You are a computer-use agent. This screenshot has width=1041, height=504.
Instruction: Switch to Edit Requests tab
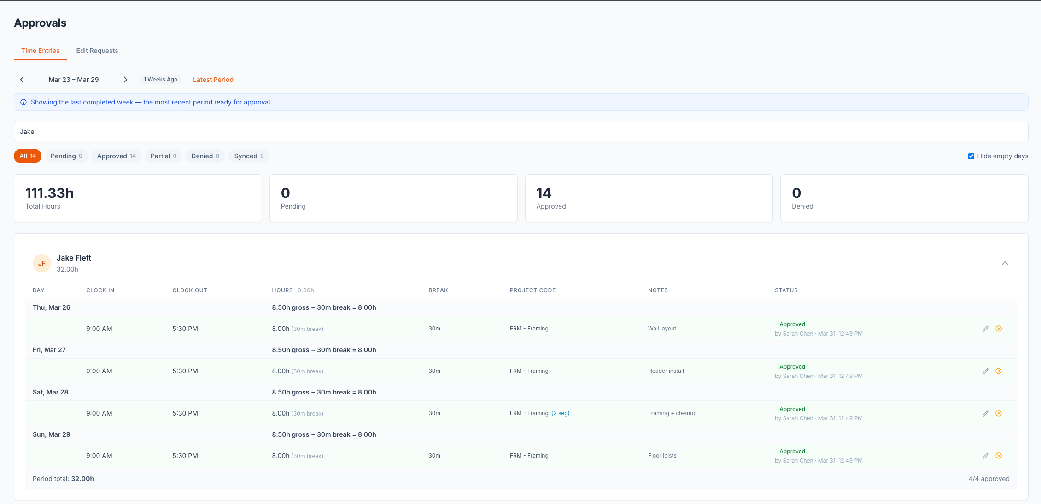tap(97, 51)
